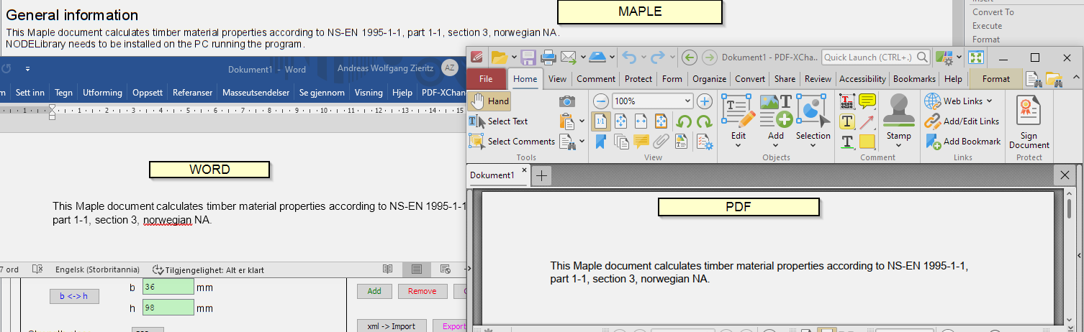Click the green Add button in Maple

(374, 291)
